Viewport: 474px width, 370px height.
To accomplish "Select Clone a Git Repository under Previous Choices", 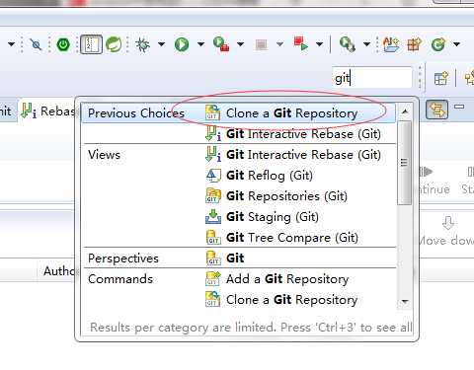I will [239, 113].
